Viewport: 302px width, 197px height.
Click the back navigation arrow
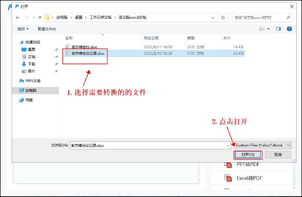17,17
